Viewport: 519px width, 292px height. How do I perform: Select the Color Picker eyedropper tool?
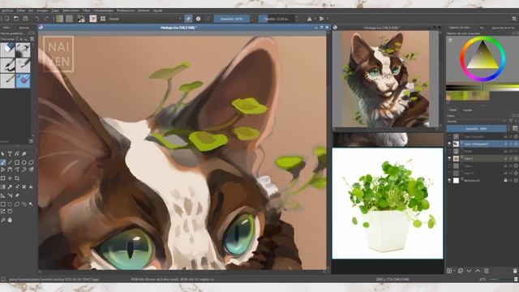[10, 187]
